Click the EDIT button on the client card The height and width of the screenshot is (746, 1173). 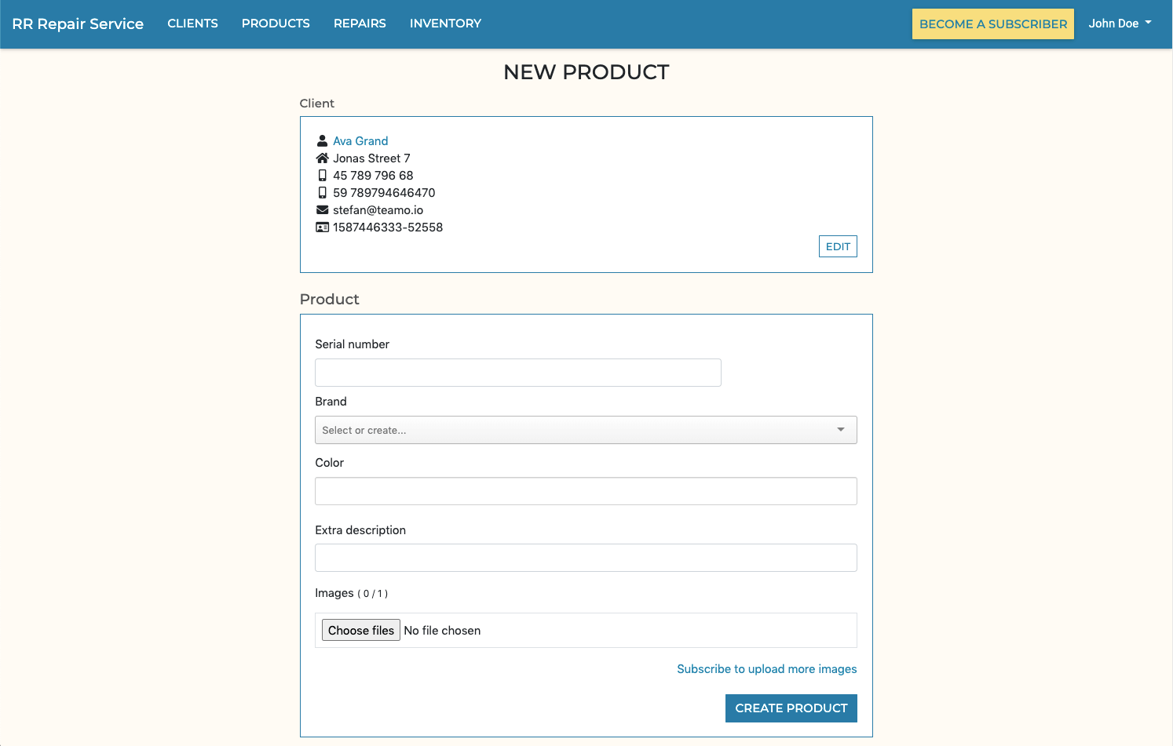pyautogui.click(x=838, y=246)
